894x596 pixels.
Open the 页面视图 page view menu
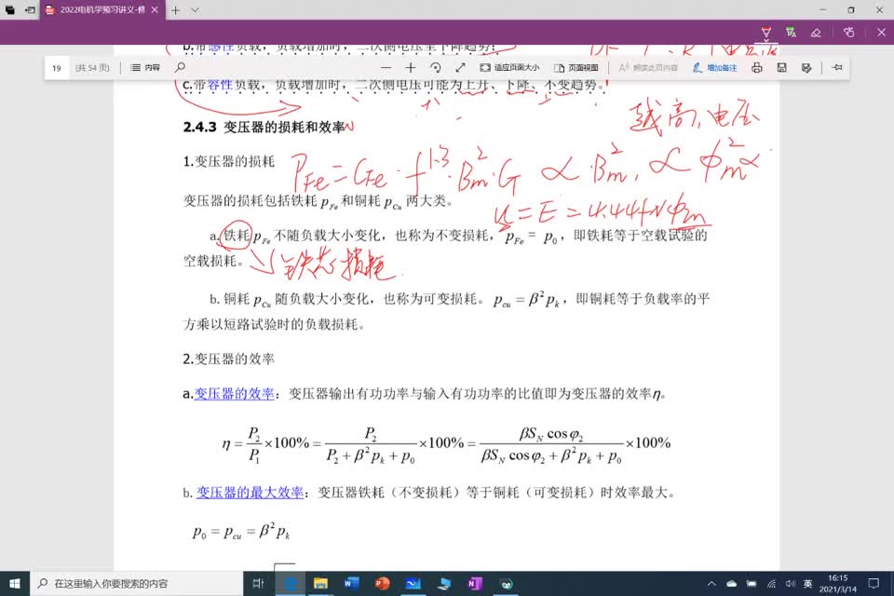coord(576,67)
